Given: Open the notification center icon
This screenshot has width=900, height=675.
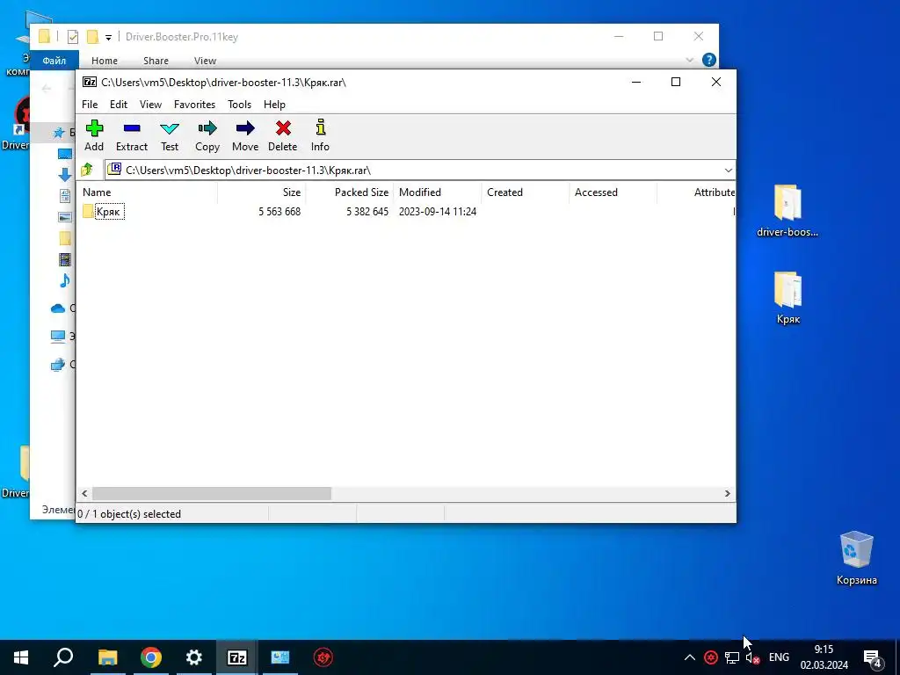Looking at the screenshot, I should pyautogui.click(x=873, y=658).
